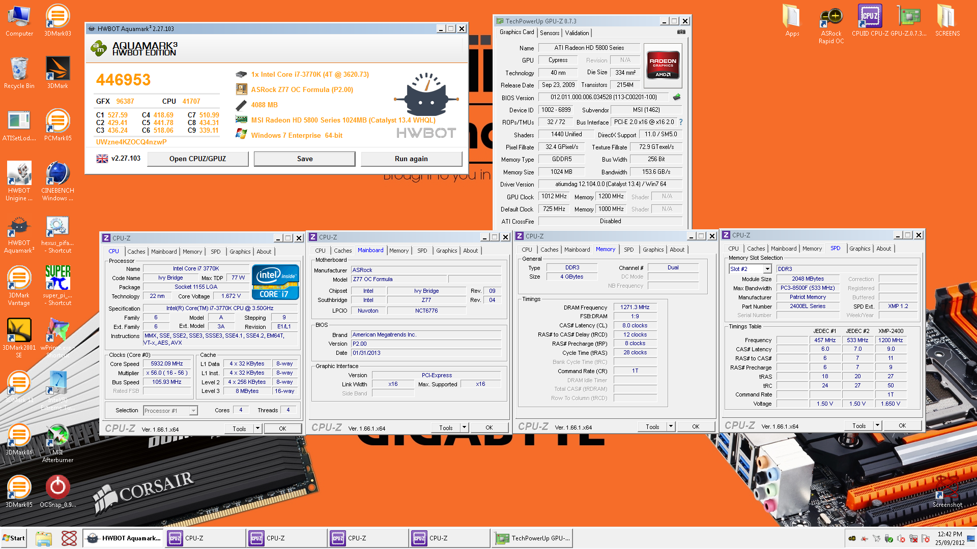Open the CPUID CPU-Z desktop icon
This screenshot has height=549, width=977.
click(870, 21)
